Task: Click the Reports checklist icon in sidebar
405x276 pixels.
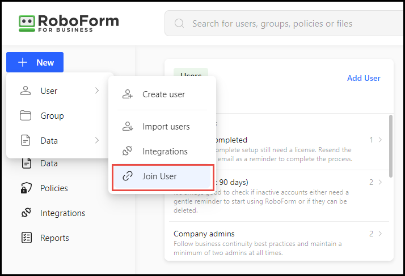Action: coord(26,238)
